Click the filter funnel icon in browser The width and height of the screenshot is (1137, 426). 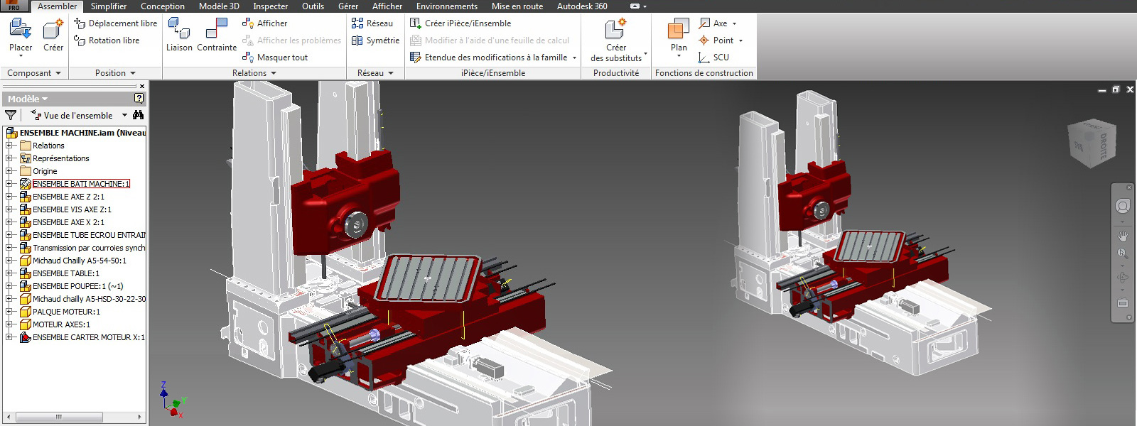coord(11,115)
